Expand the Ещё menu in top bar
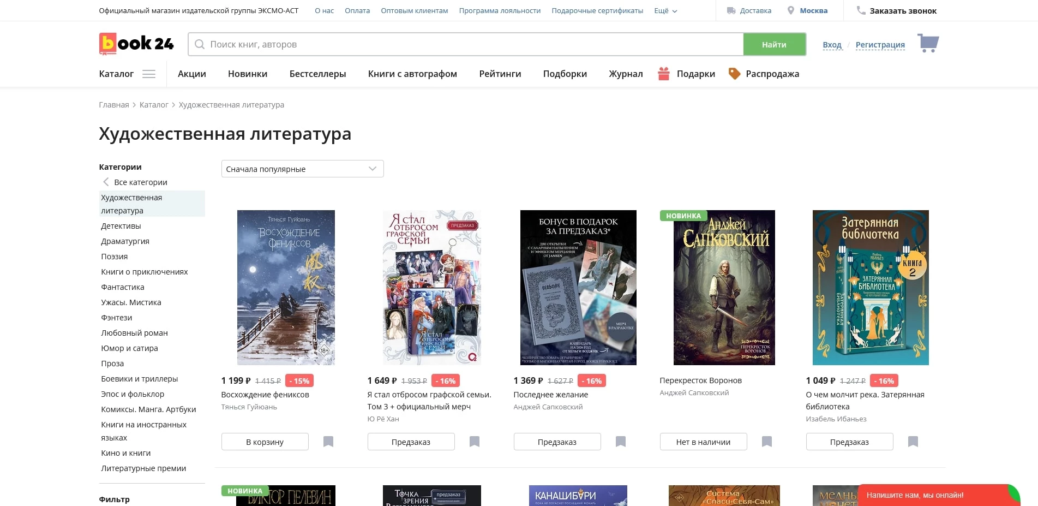This screenshot has width=1038, height=506. click(665, 11)
